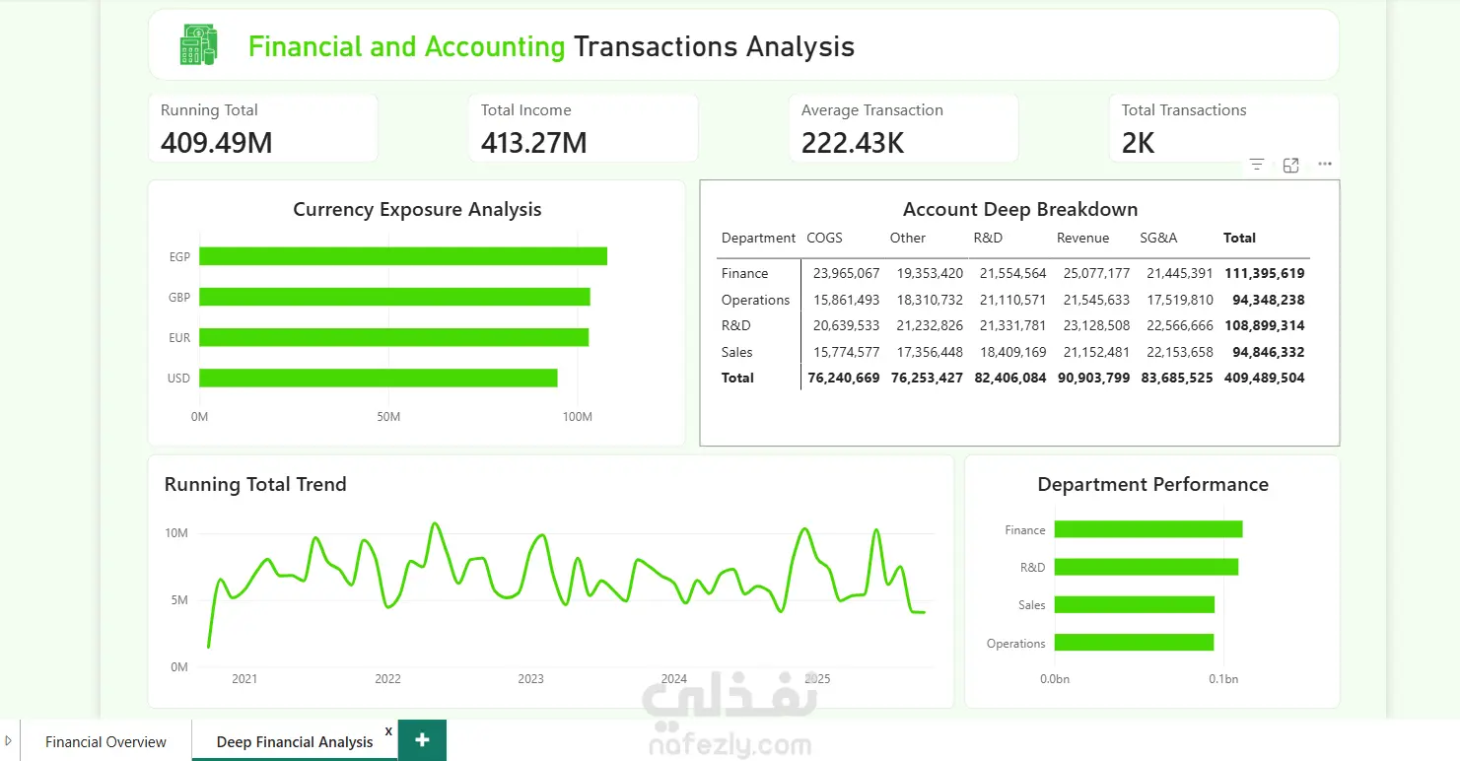Click the Sales bar in Department Performance

[1135, 604]
